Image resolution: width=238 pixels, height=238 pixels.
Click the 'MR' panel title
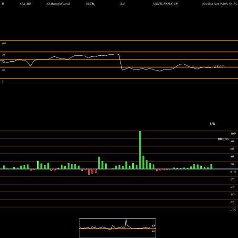click(x=212, y=124)
